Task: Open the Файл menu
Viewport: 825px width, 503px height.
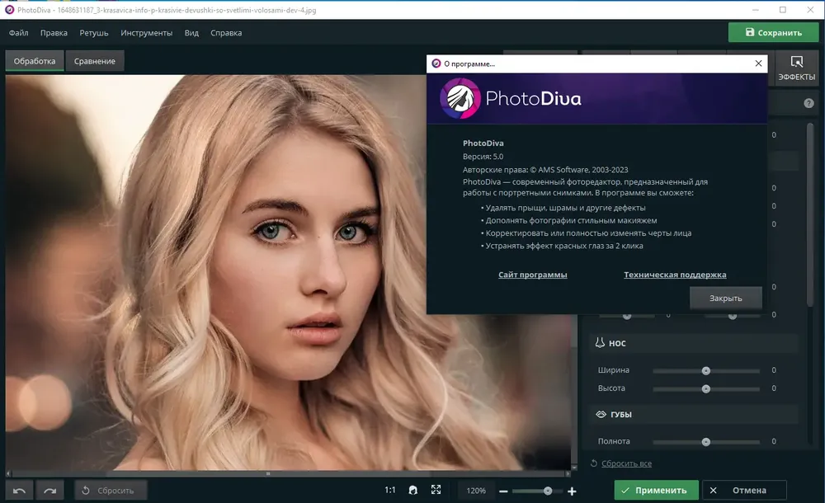Action: pos(18,33)
